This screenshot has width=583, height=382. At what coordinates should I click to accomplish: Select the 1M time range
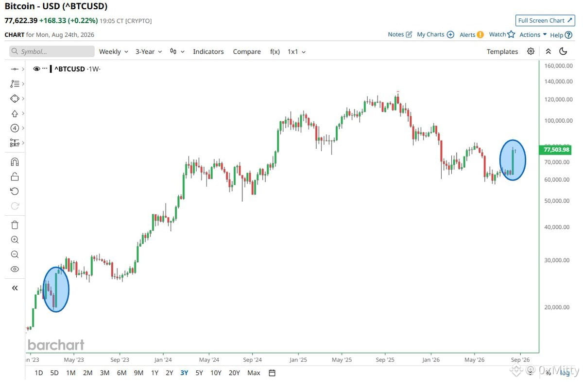[x=71, y=373]
